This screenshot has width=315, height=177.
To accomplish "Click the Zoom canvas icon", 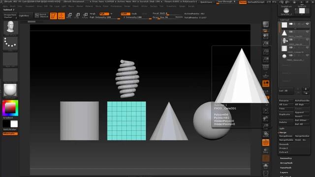I will pos(266,44).
